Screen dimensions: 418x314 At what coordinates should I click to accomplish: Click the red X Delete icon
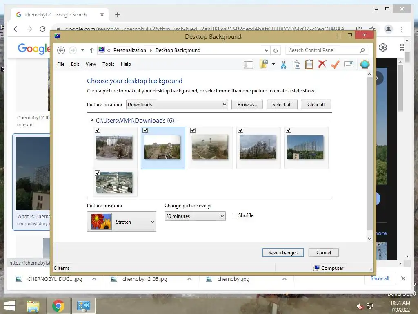(x=322, y=64)
